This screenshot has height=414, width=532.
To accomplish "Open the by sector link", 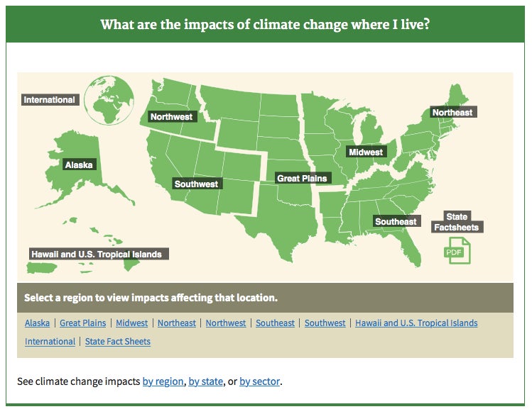I will pos(259,381).
